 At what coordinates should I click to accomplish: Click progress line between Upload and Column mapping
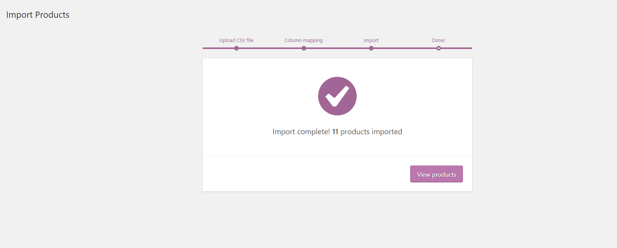pos(270,48)
